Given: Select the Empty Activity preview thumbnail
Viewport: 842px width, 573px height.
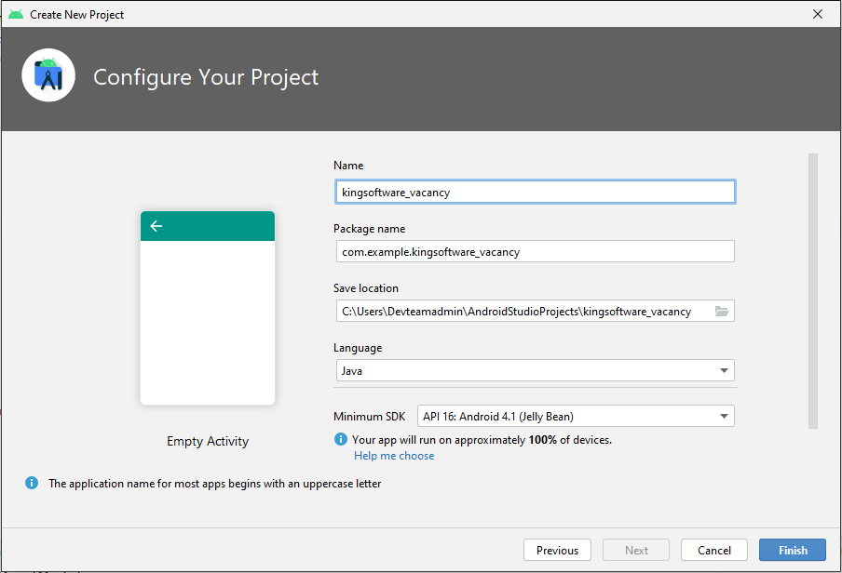Looking at the screenshot, I should pos(208,321).
